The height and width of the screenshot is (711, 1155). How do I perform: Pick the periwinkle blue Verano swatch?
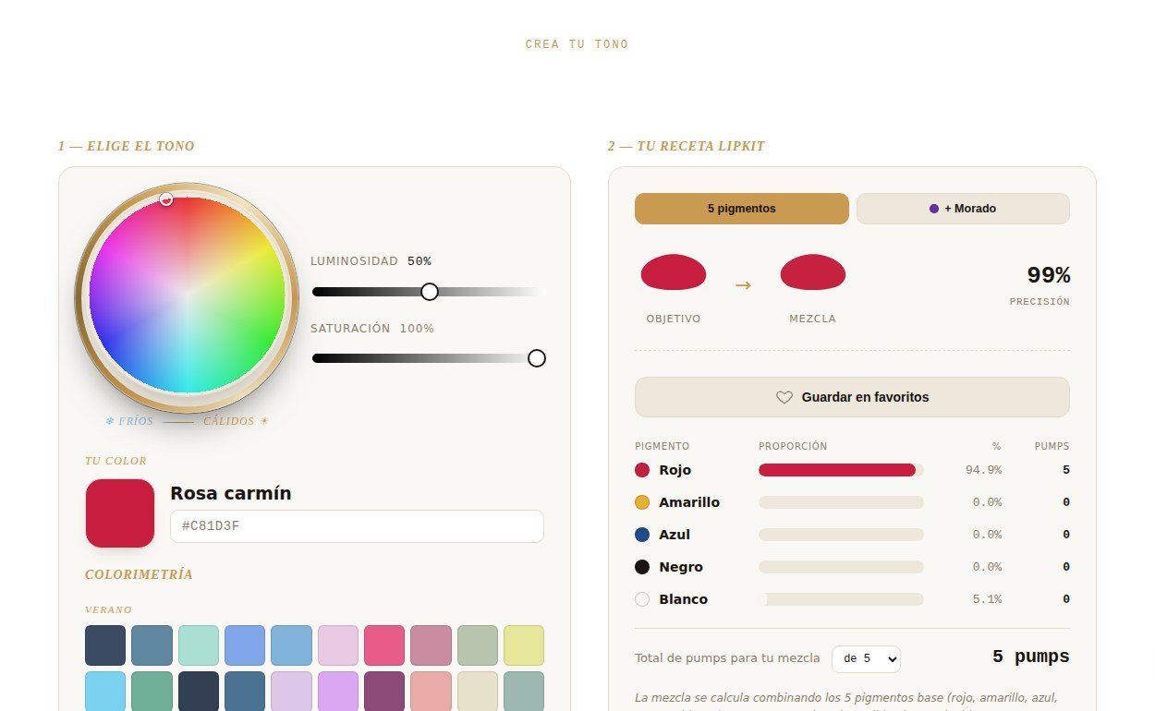pyautogui.click(x=245, y=645)
